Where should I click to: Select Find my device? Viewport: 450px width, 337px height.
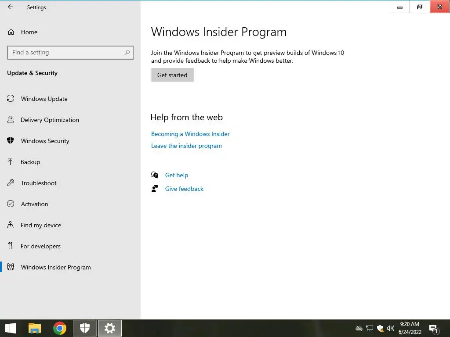coord(41,225)
